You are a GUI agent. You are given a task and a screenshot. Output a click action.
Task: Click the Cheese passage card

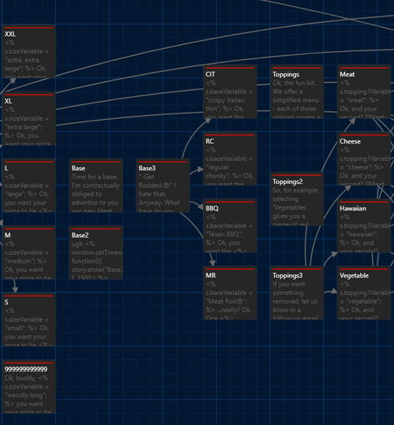[x=364, y=158]
